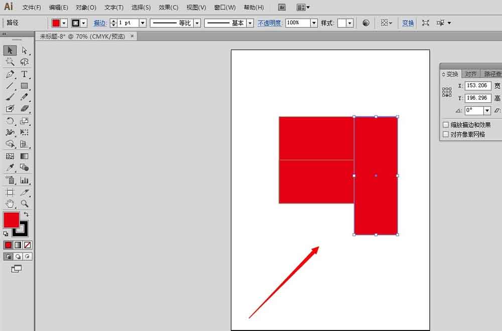Open the 窗口(W) menu

[x=225, y=8]
